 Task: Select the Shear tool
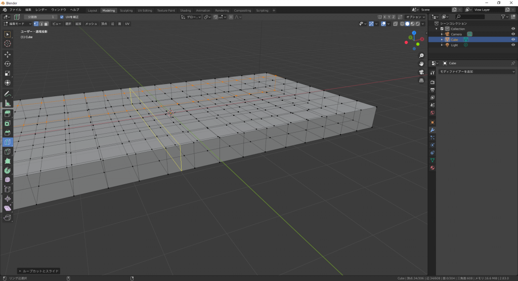(7, 208)
